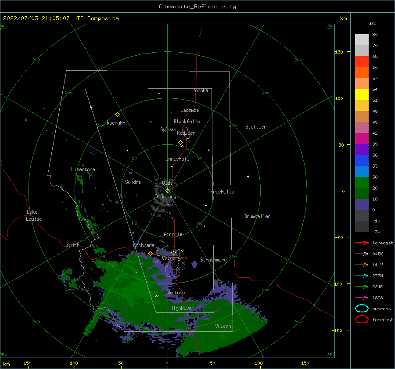Click the Composite_Reflectivity title
Viewport: 395px width, 369px height.
click(197, 7)
